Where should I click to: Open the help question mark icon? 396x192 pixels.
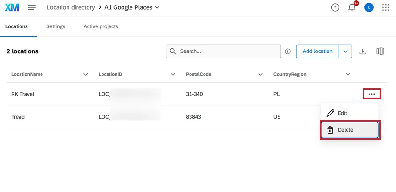[x=335, y=7]
